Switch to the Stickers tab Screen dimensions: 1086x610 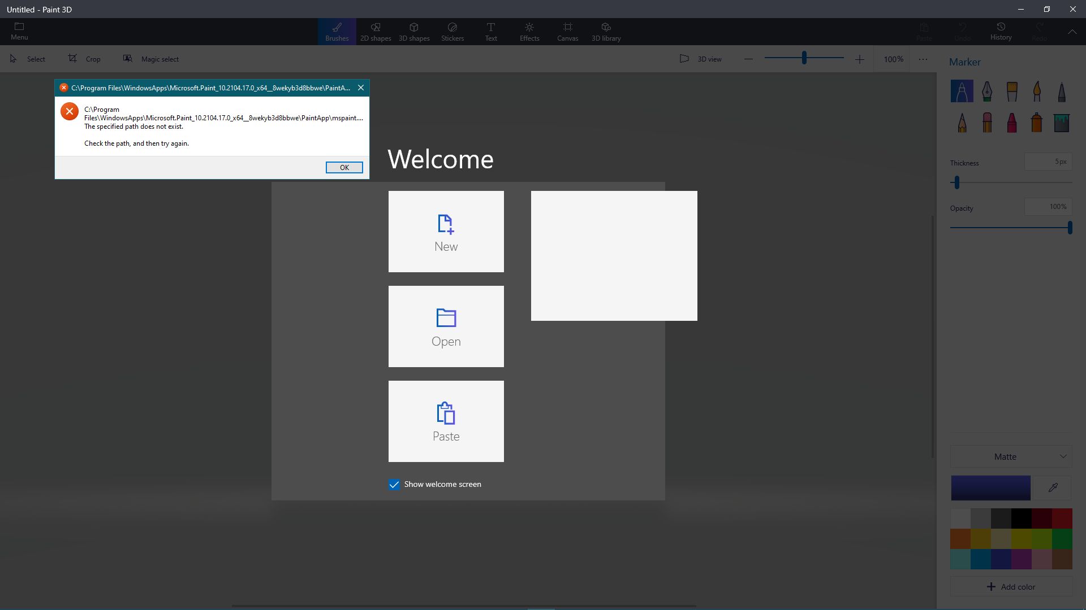coord(452,31)
